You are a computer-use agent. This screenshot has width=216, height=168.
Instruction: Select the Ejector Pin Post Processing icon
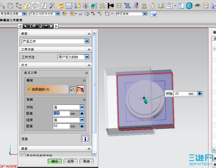point(86,6)
